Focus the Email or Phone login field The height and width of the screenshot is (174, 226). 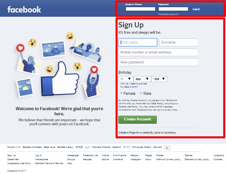pos(141,9)
